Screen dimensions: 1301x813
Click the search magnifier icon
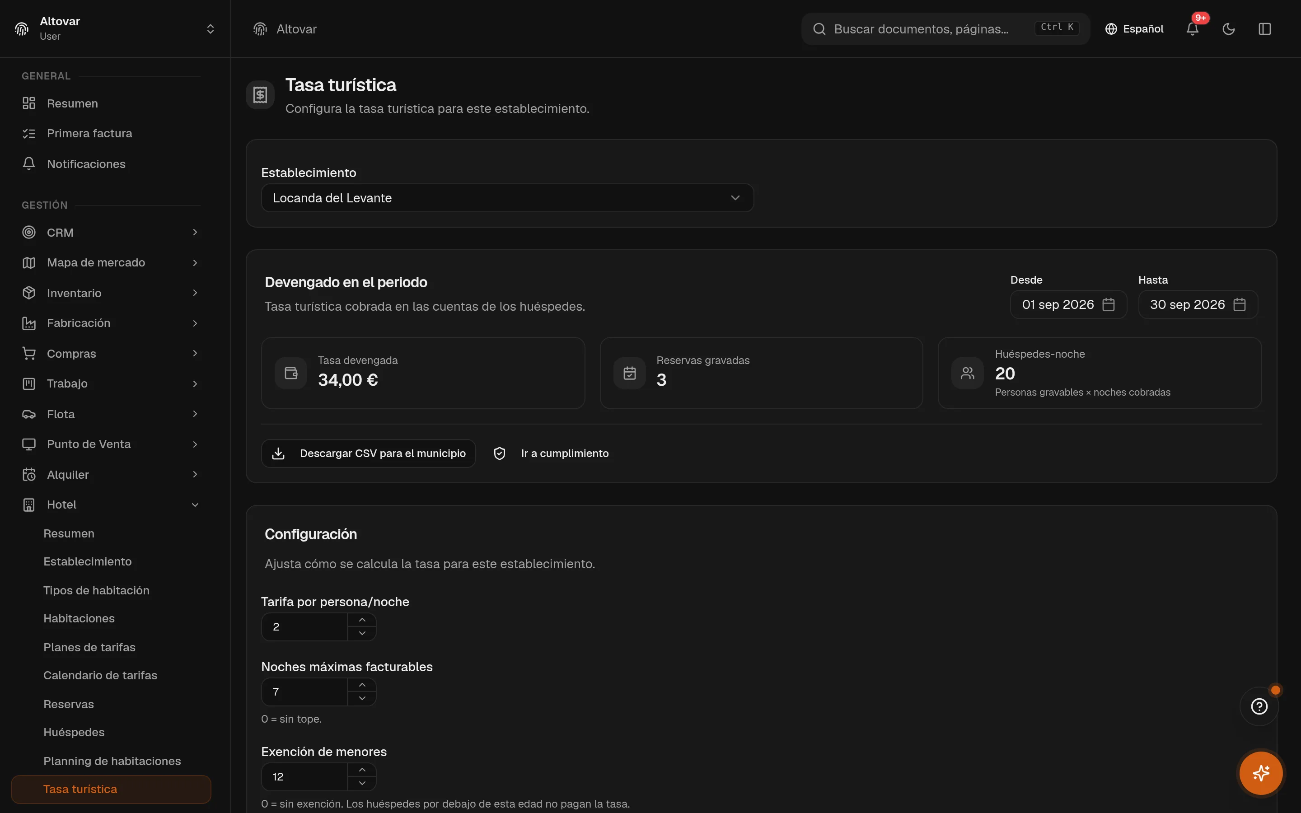(819, 29)
